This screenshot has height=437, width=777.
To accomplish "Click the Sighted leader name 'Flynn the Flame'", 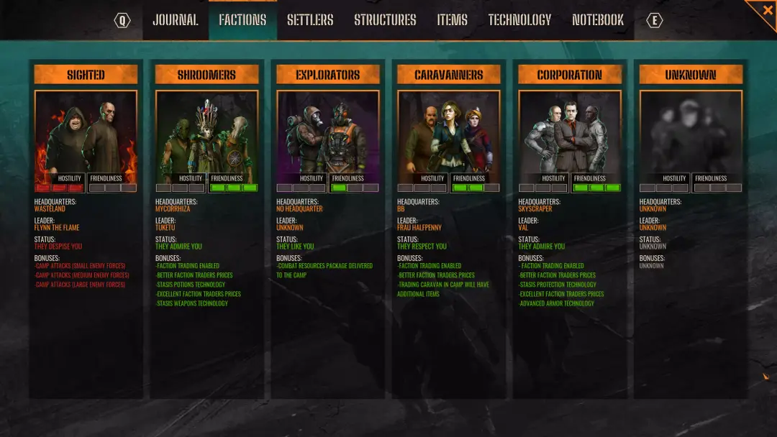I will point(57,228).
